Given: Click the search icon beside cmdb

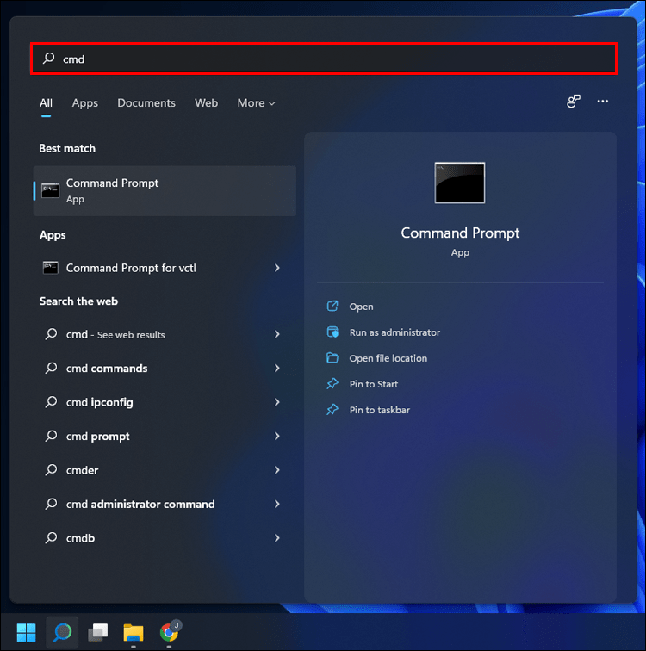Looking at the screenshot, I should click(x=51, y=537).
